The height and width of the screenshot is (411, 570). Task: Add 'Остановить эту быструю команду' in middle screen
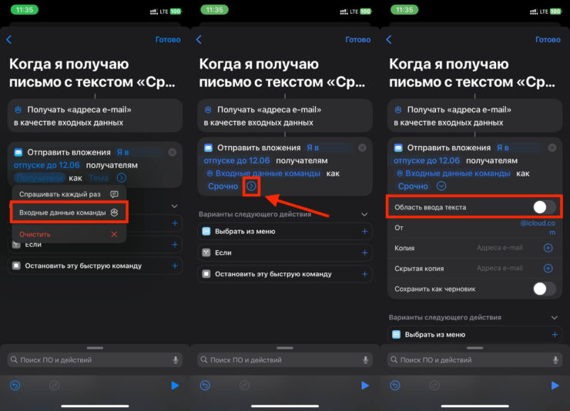point(364,273)
